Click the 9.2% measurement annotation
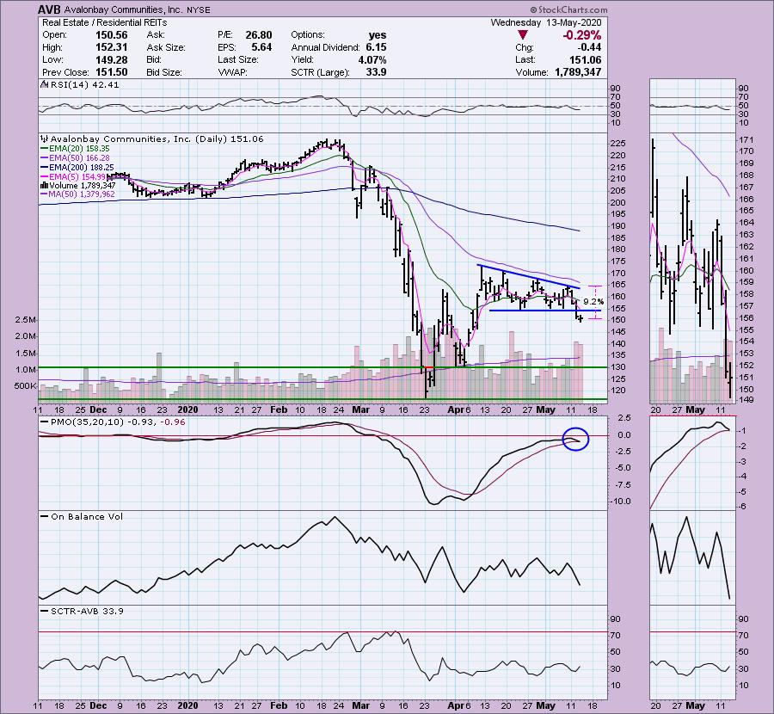774x714 pixels. (593, 302)
